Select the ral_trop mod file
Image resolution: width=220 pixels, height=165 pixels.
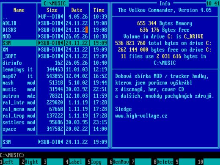tap(55, 116)
